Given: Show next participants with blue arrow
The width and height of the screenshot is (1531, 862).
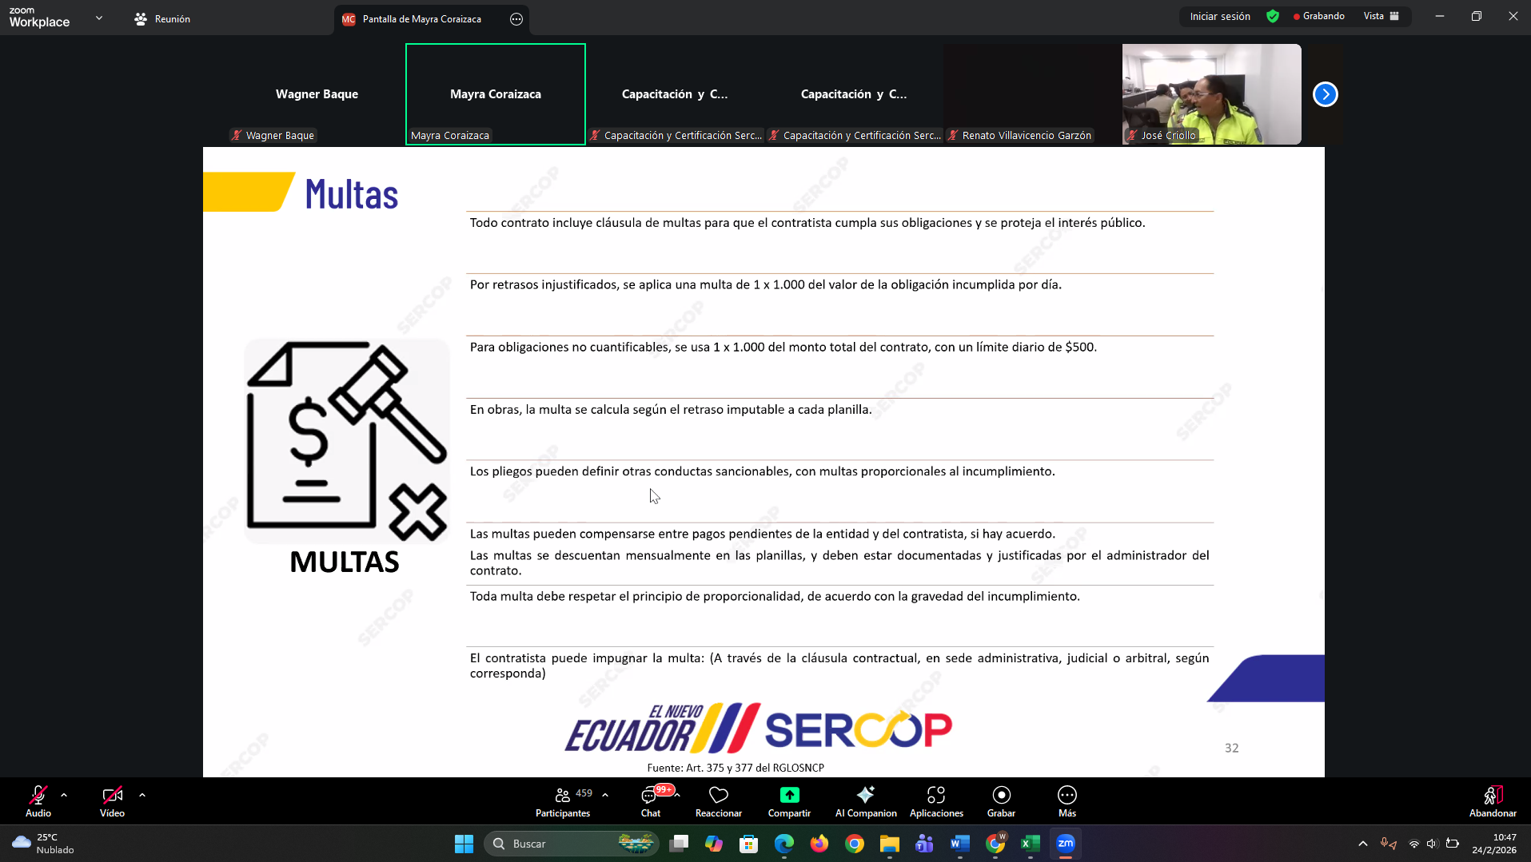Looking at the screenshot, I should (x=1325, y=94).
